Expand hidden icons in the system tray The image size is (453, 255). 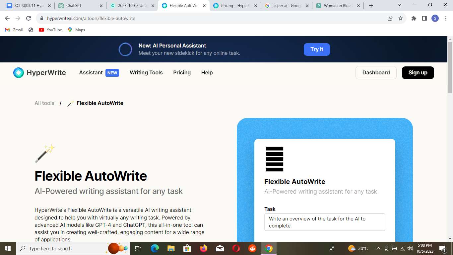(x=378, y=248)
